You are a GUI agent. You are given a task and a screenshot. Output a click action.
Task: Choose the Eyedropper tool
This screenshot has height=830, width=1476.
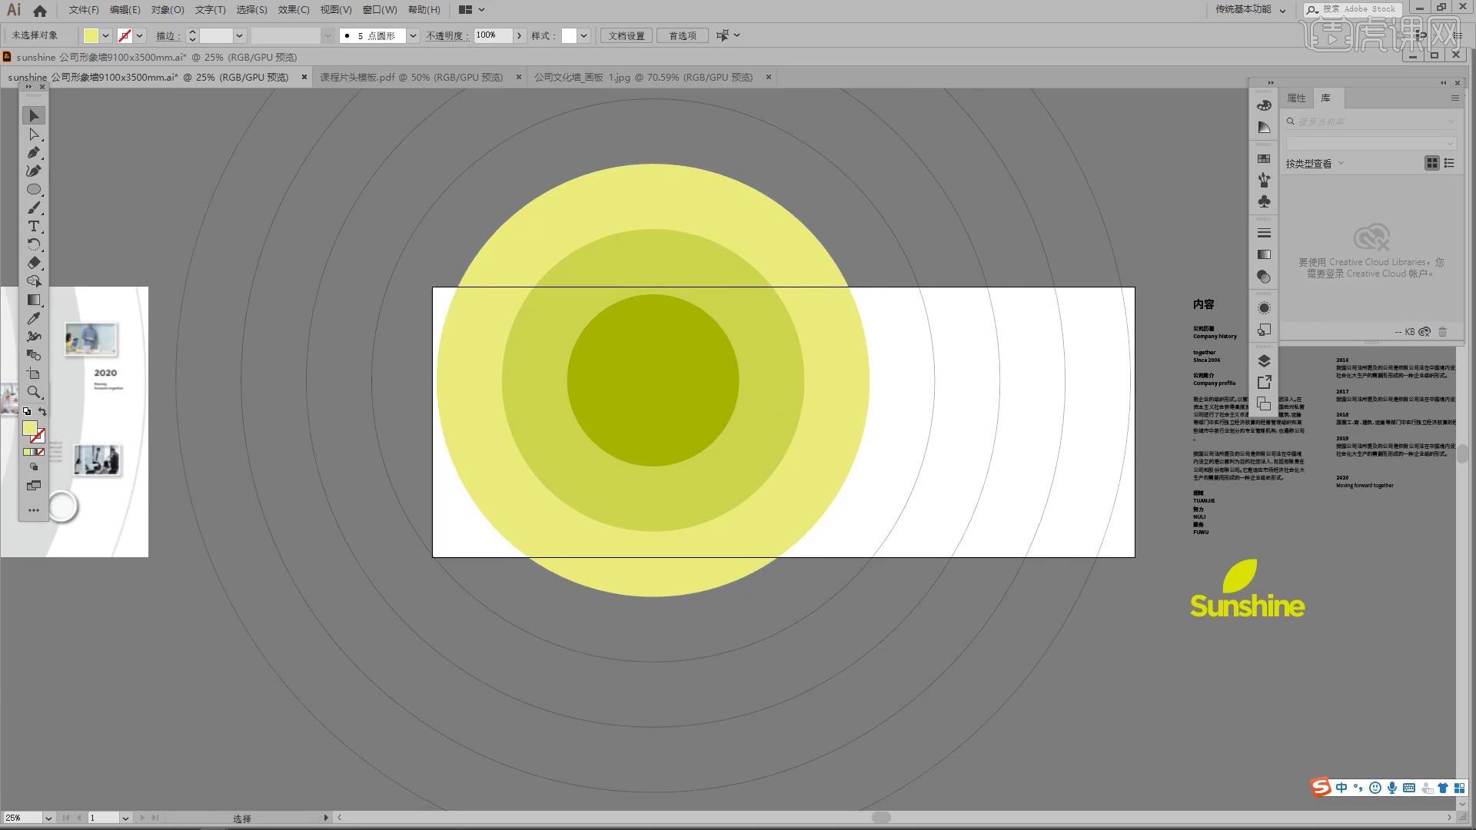point(34,318)
